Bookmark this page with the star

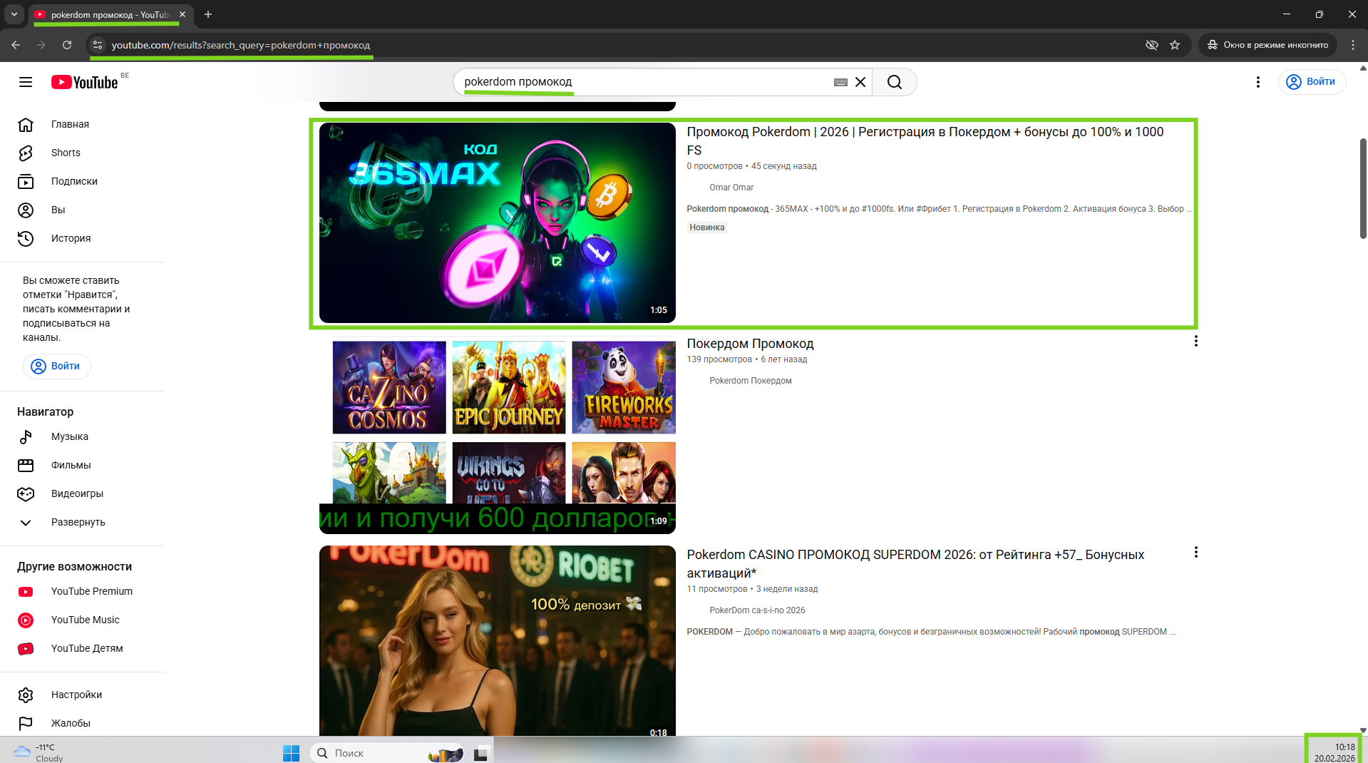click(1175, 45)
